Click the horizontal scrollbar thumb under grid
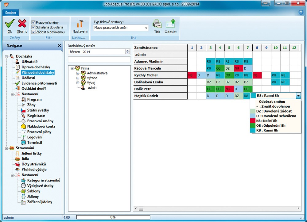307x222 pixels. coord(141,208)
